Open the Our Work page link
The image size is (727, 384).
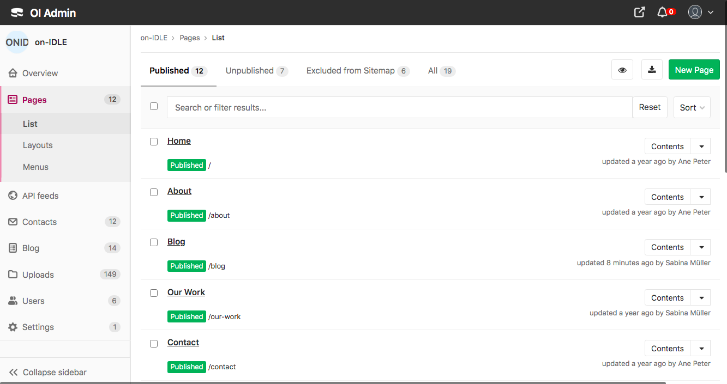tap(186, 292)
